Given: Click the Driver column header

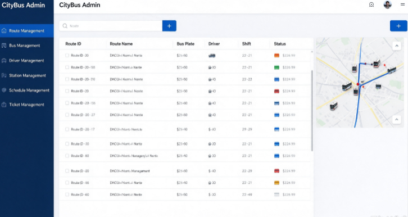Looking at the screenshot, I should (214, 44).
